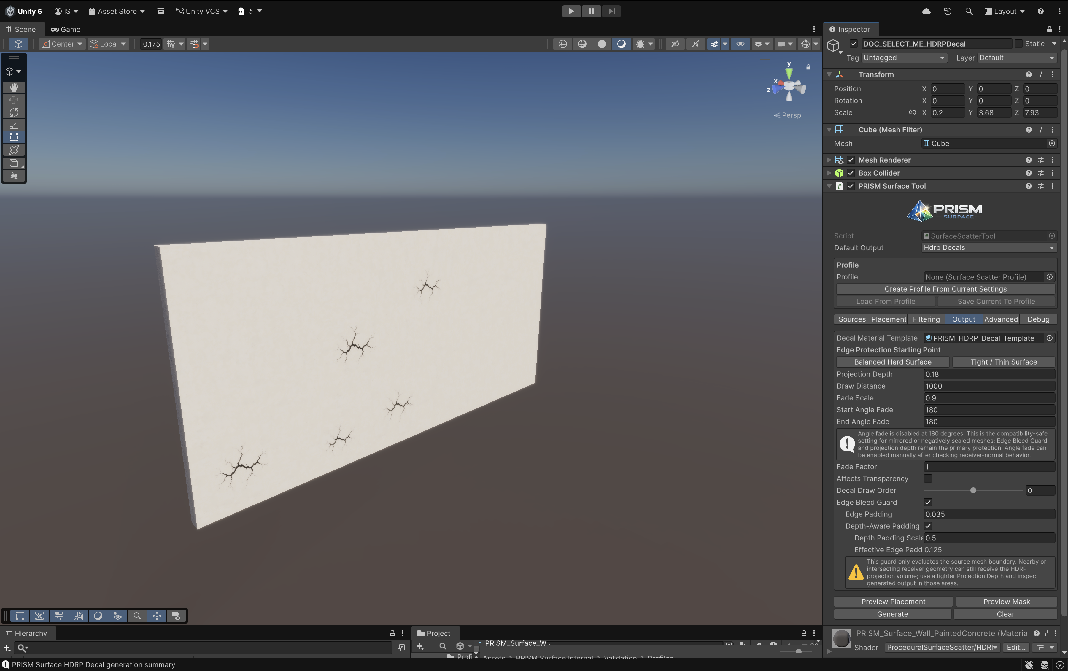Expand the Mesh Renderer component
This screenshot has height=671, width=1068.
[x=829, y=160]
